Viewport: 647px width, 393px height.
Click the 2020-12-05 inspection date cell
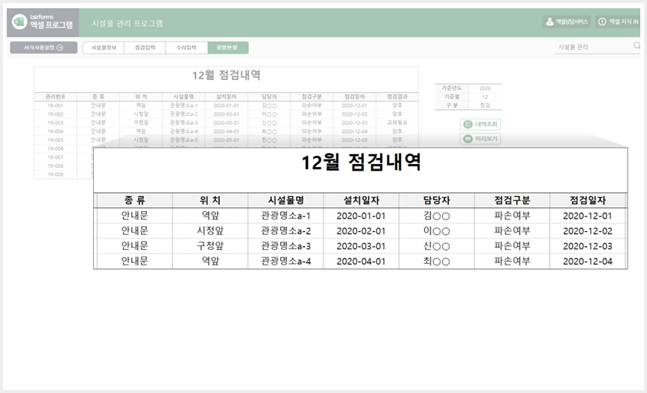355,140
